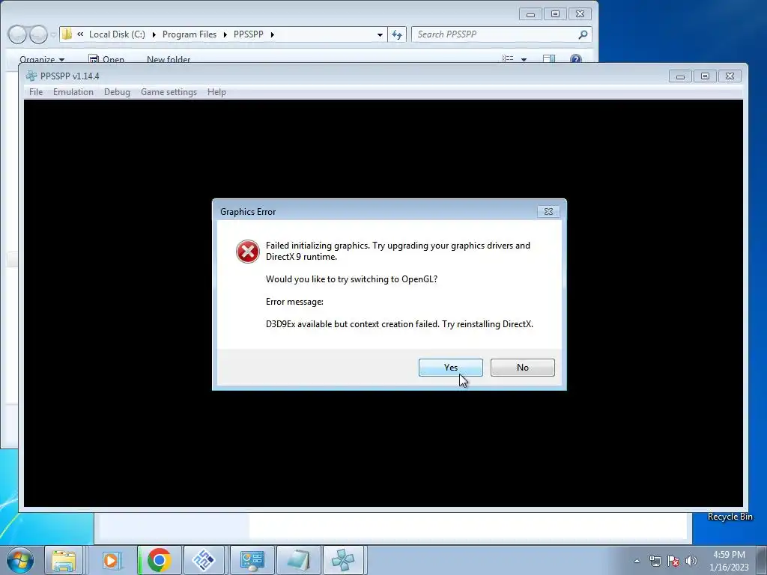767x575 pixels.
Task: Close the PPSSPP window
Action: (x=730, y=76)
